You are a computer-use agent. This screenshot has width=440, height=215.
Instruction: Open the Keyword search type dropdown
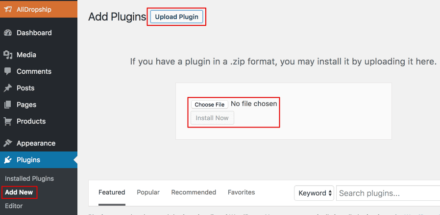pos(314,193)
